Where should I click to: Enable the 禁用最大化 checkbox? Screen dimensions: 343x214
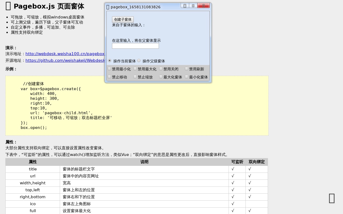click(135, 68)
